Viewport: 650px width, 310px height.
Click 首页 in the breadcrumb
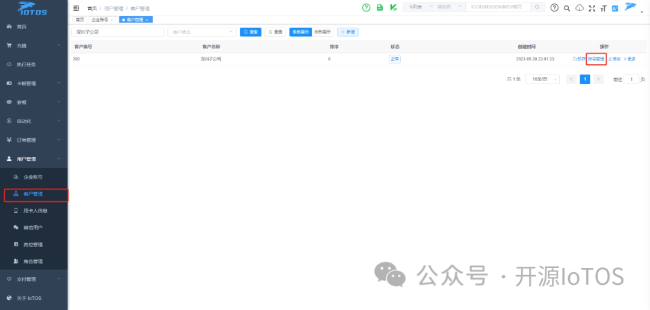[91, 8]
